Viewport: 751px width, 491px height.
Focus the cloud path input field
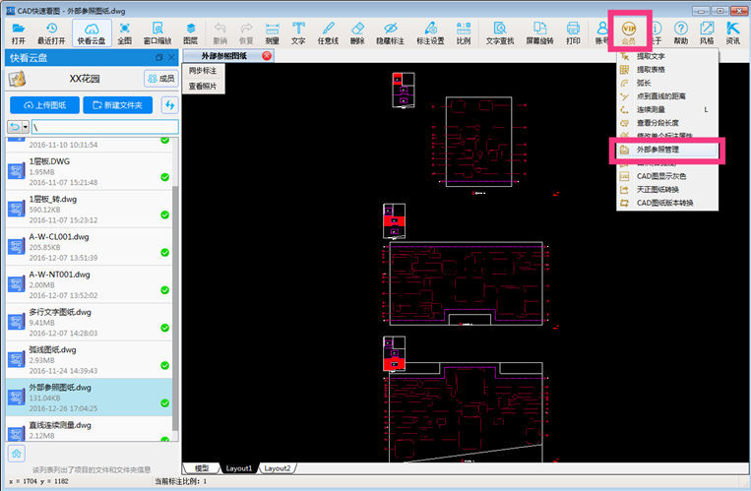(x=105, y=127)
